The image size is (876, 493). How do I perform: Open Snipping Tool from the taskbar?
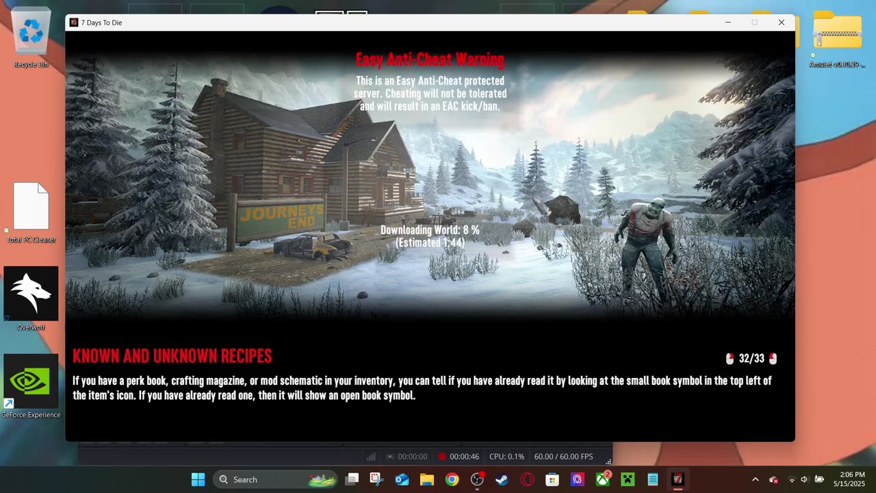376,479
